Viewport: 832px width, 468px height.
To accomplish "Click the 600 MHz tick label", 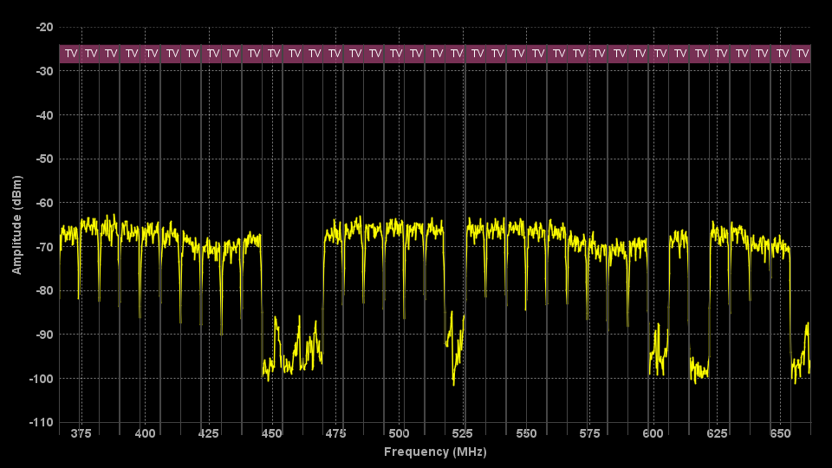I will tap(653, 432).
